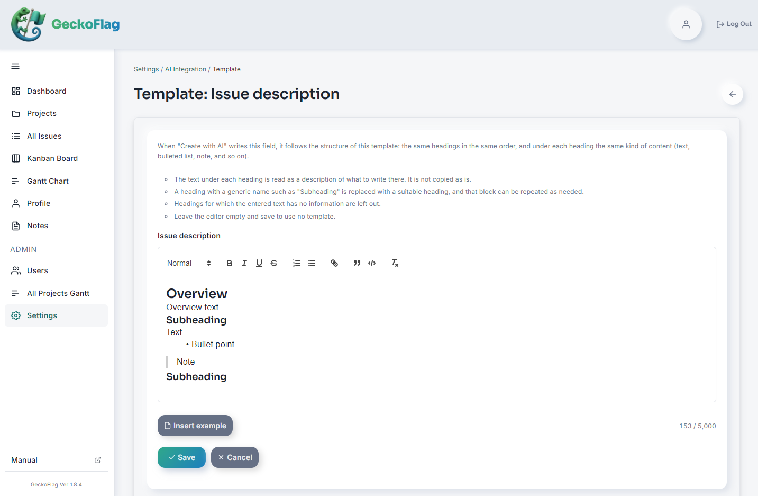Follow the AI Integration breadcrumb link

186,69
